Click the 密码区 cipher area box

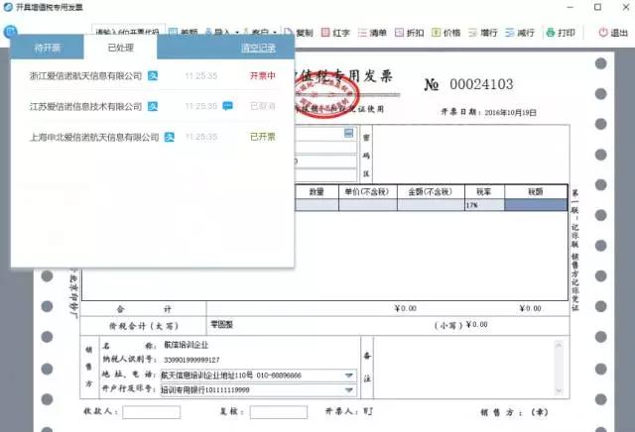(470, 154)
